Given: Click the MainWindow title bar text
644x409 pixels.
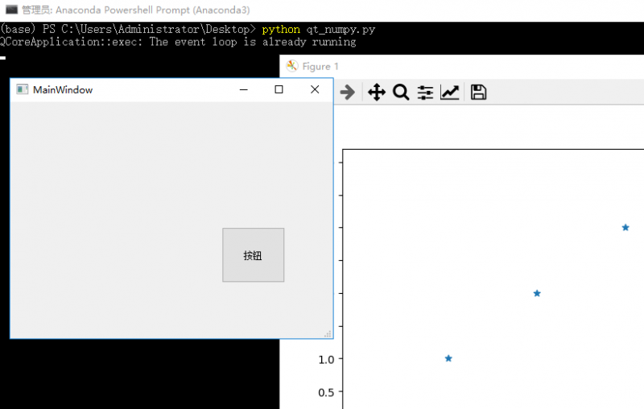Looking at the screenshot, I should (63, 89).
